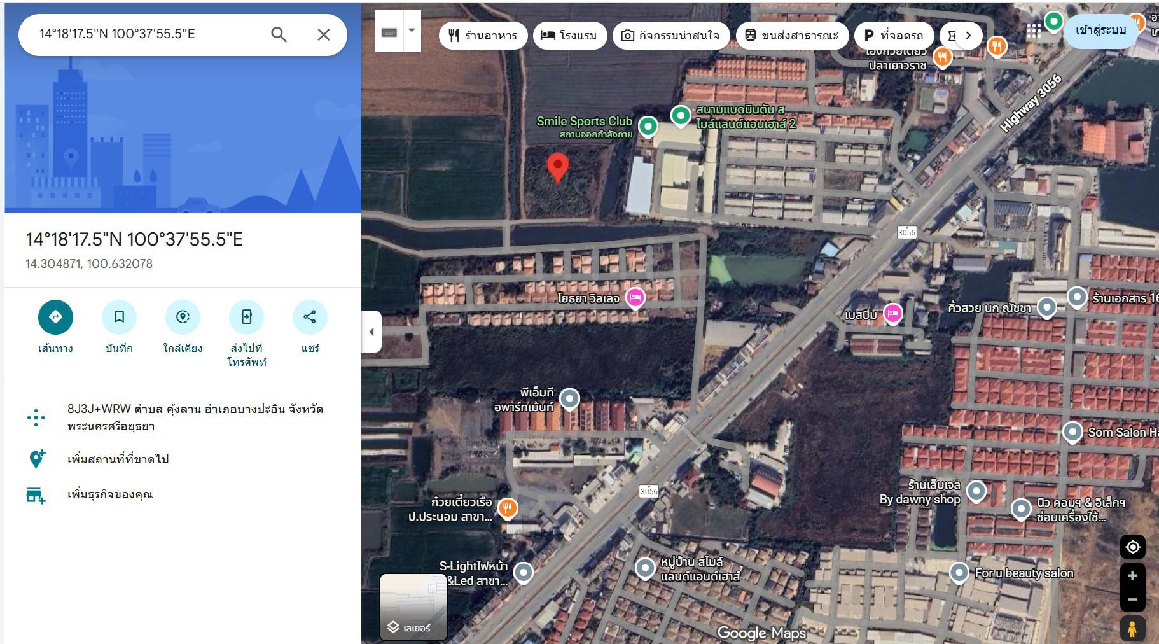The height and width of the screenshot is (644, 1159).
Task: Click the Sign in (เข้าสู่ระบบ) button
Action: click(1100, 31)
